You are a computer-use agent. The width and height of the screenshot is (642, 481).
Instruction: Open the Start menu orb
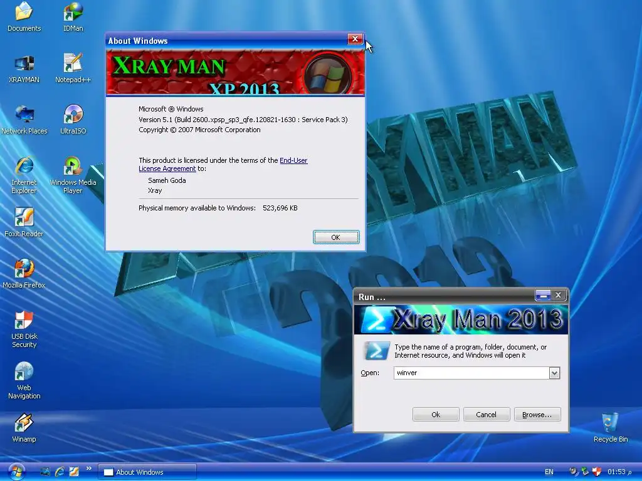[16, 472]
